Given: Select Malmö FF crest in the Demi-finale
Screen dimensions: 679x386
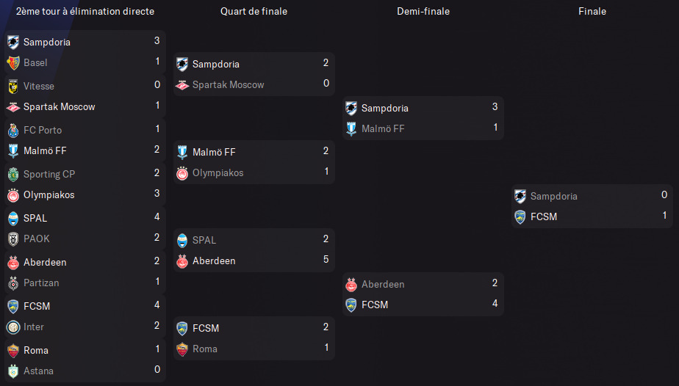Looking at the screenshot, I should pos(351,129).
